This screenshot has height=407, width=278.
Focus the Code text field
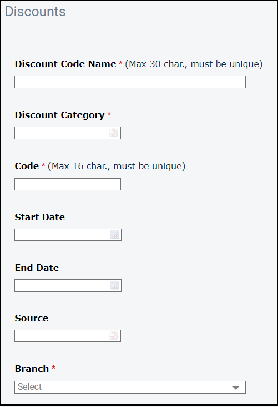[x=68, y=184]
